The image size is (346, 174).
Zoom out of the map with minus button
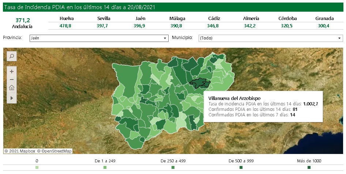[x=12, y=80]
